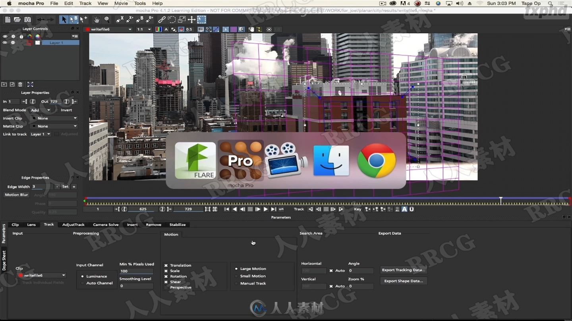The height and width of the screenshot is (321, 572).
Task: Select the move four-arrow tool
Action: pyautogui.click(x=191, y=19)
